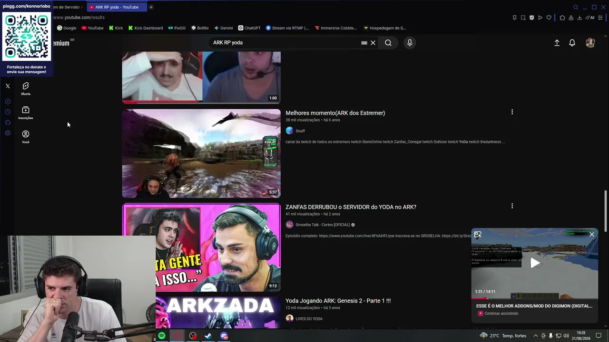Screen dimensions: 609x342
Task: Open the taskbar notification center
Action: tap(599, 336)
